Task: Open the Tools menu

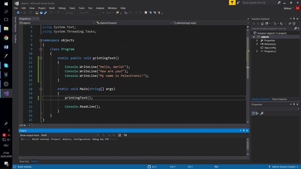Action: [x=81, y=8]
